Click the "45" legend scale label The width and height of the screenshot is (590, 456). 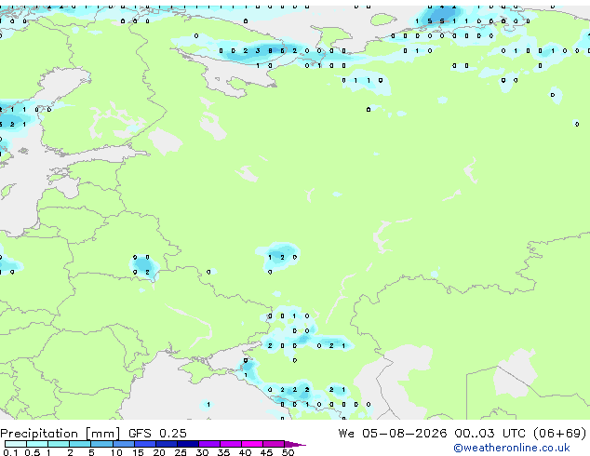point(266,452)
